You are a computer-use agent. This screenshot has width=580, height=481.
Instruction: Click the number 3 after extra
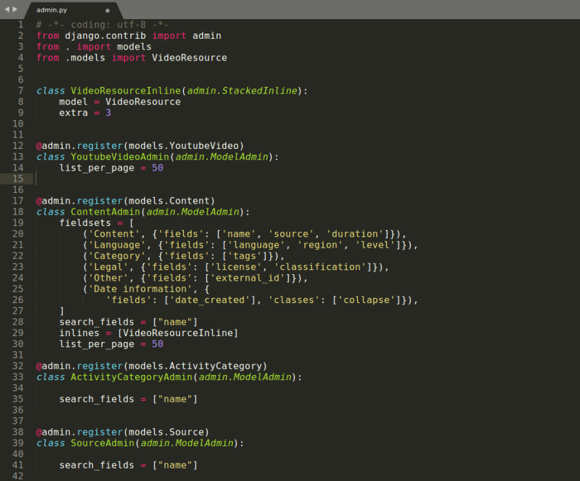click(x=108, y=113)
